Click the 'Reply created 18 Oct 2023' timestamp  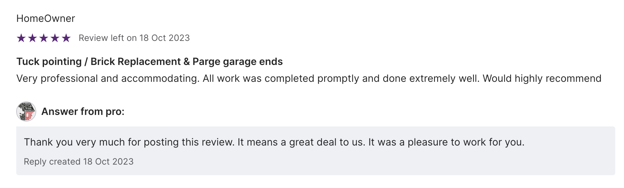79,161
